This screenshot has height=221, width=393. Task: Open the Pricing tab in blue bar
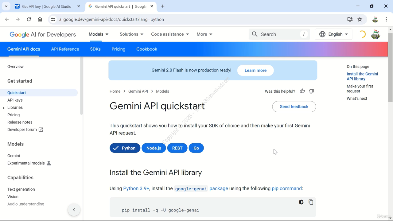119,49
